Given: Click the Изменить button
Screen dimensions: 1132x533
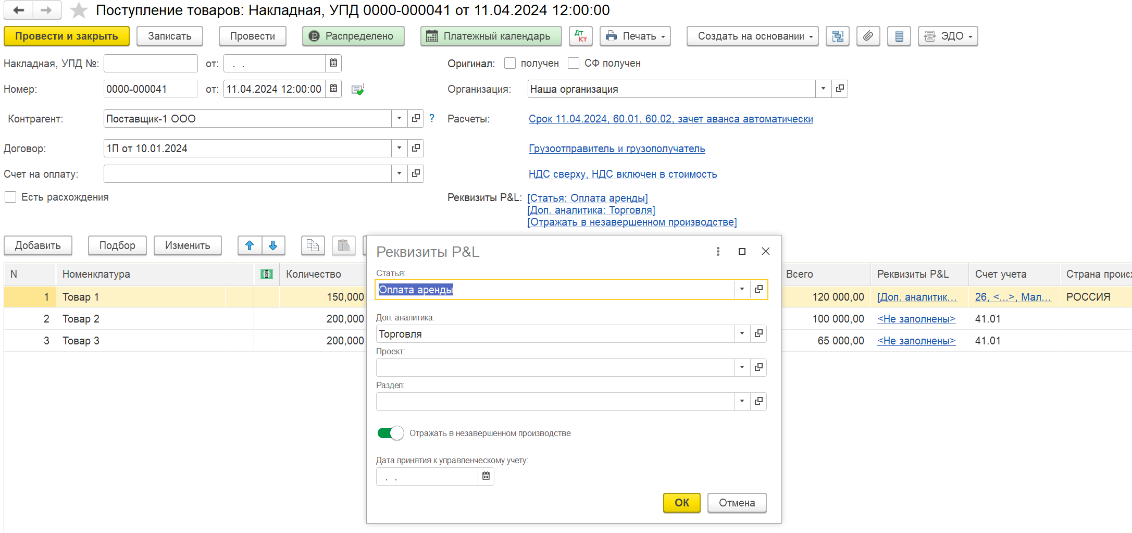Looking at the screenshot, I should (x=188, y=245).
